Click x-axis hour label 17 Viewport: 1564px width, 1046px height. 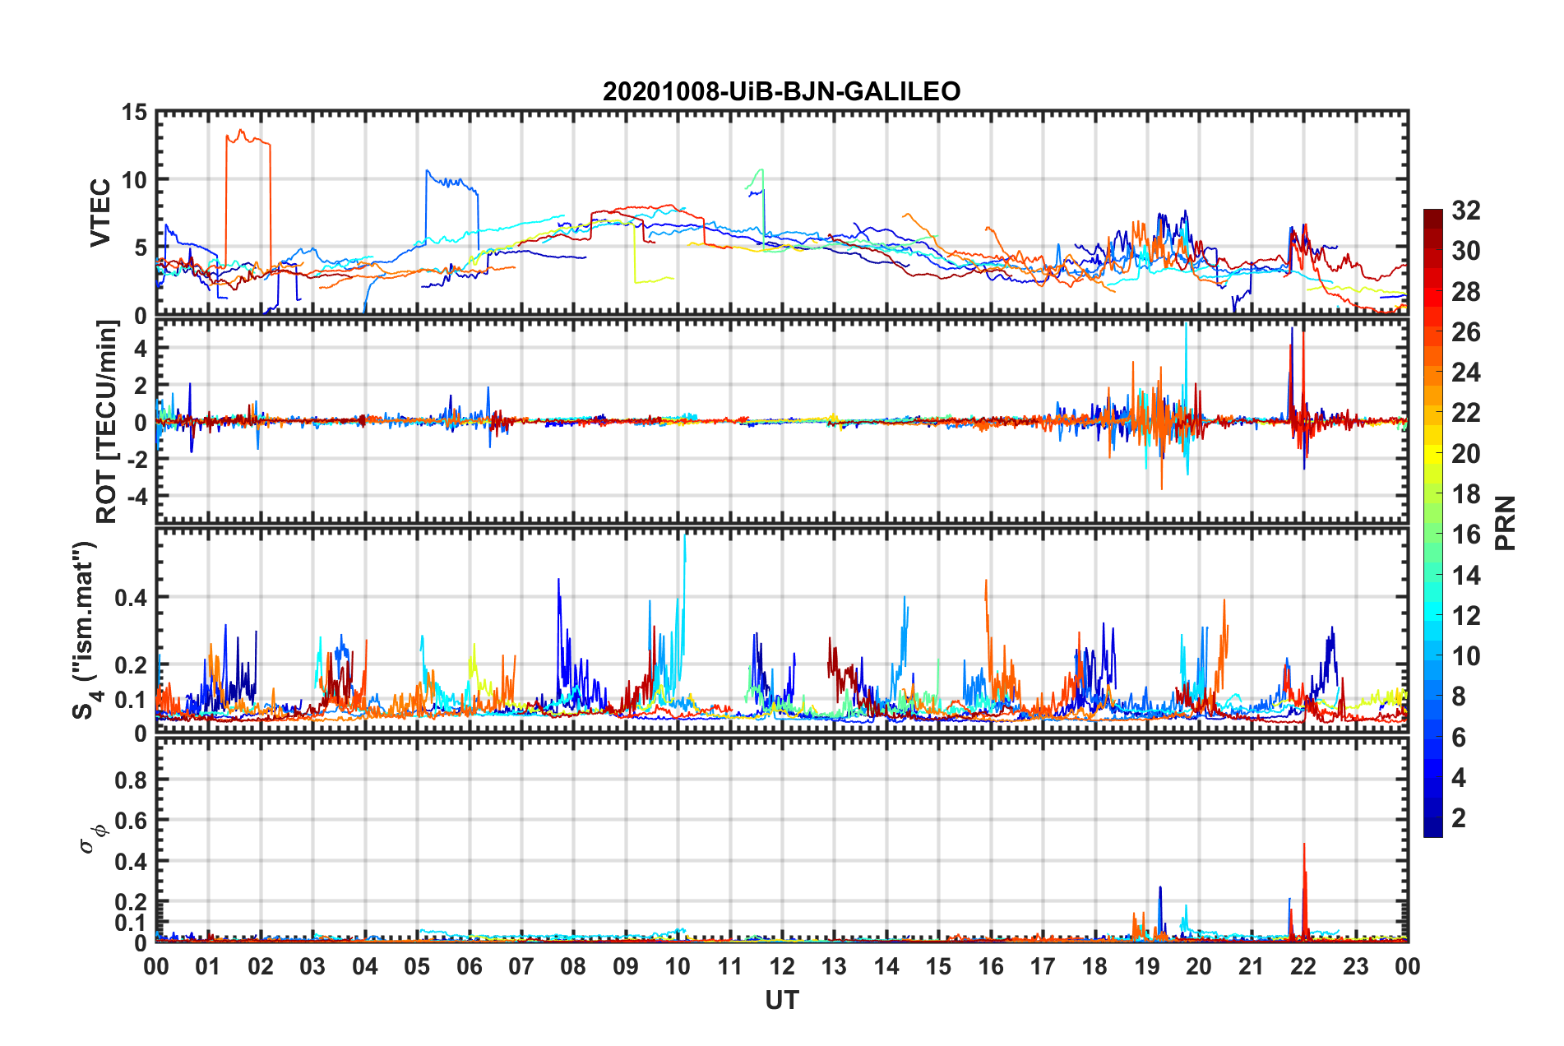click(1043, 966)
